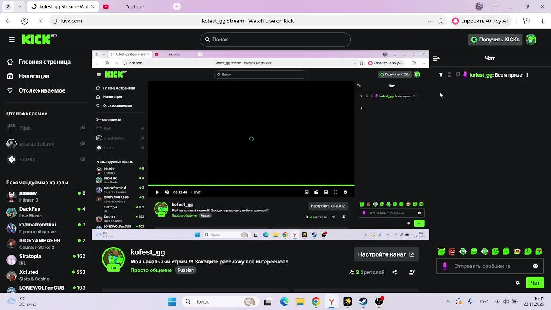Click the moderator person icon beside share
Screen dimensions: 551x310
[x=412, y=272]
